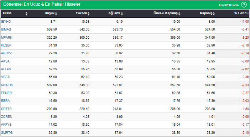The height and width of the screenshot is (137, 250).
Task: Open the MPARK stock link
Action: point(7,38)
